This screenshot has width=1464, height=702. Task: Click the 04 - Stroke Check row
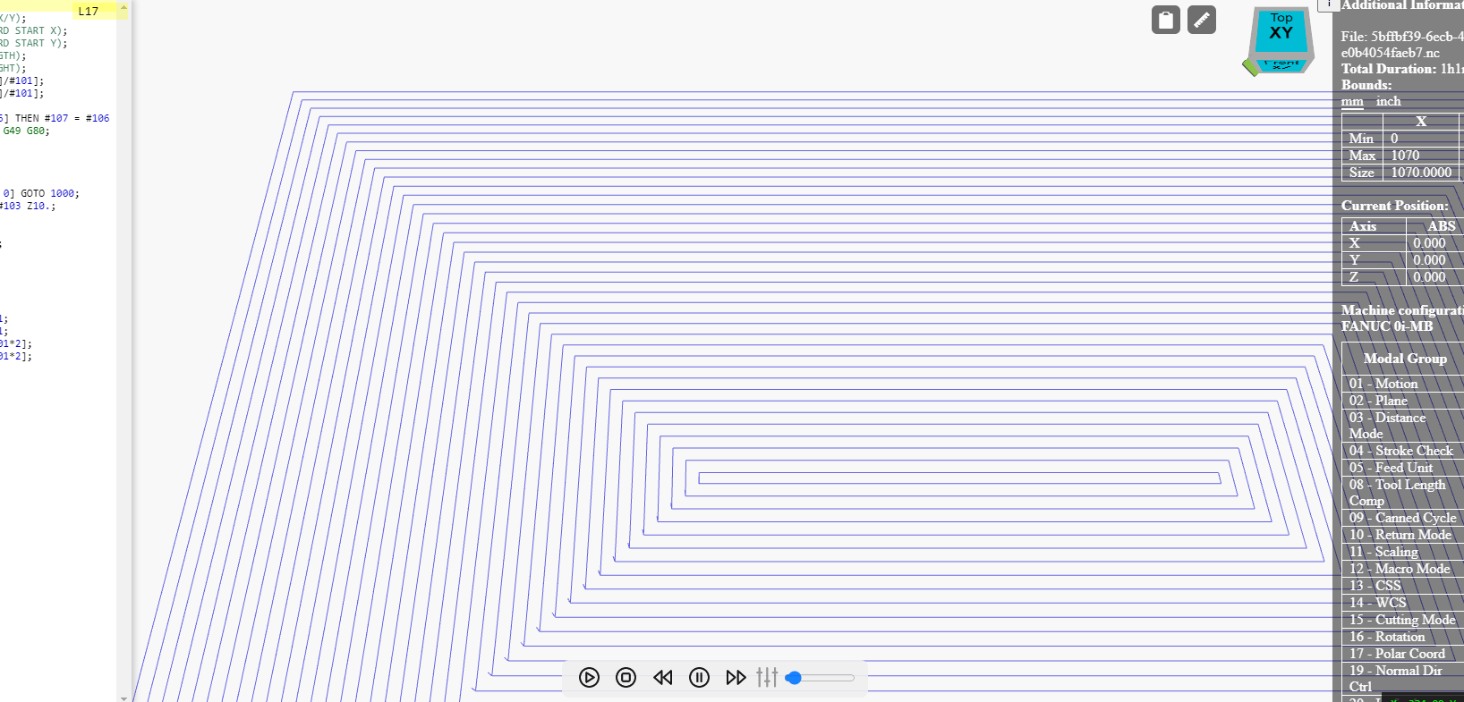(x=1403, y=451)
